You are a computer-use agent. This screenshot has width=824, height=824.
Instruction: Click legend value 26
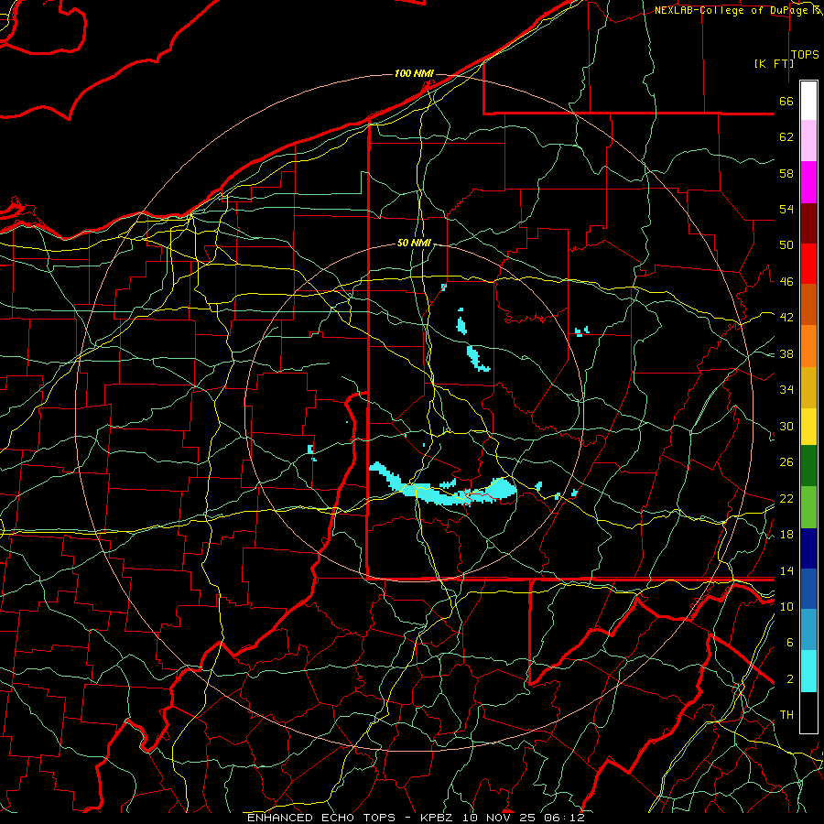(x=786, y=462)
